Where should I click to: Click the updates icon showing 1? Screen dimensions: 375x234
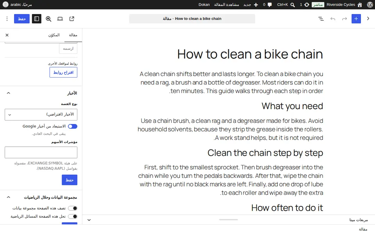tap(304, 5)
